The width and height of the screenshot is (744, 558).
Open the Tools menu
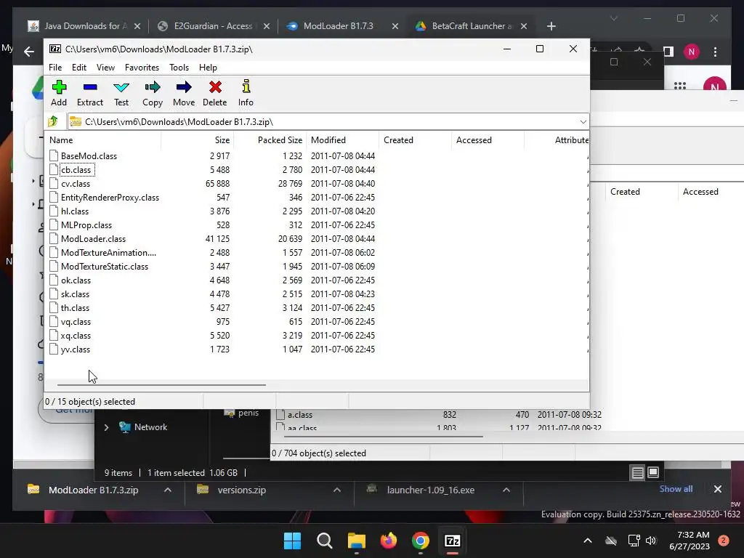179,68
